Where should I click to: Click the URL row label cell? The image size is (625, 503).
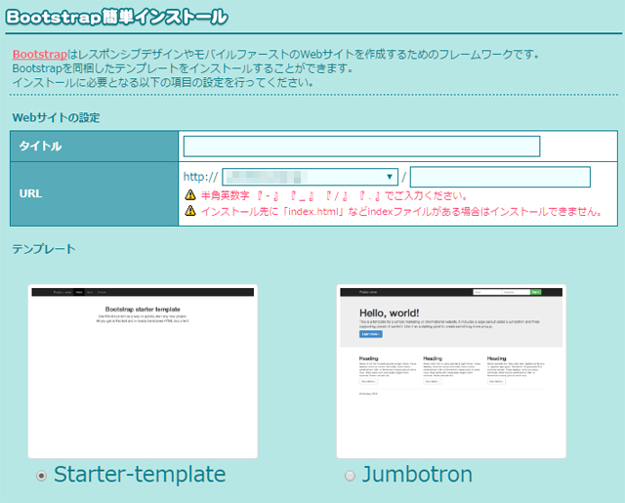coord(95,193)
